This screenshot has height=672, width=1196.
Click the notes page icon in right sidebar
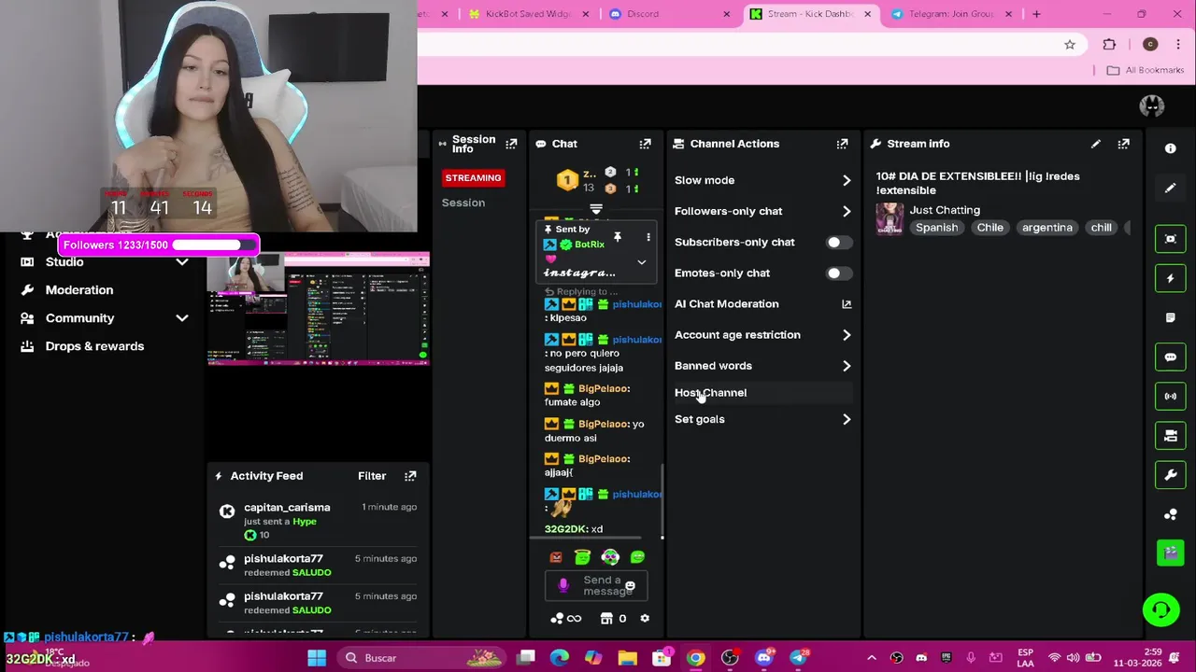[x=1170, y=317]
